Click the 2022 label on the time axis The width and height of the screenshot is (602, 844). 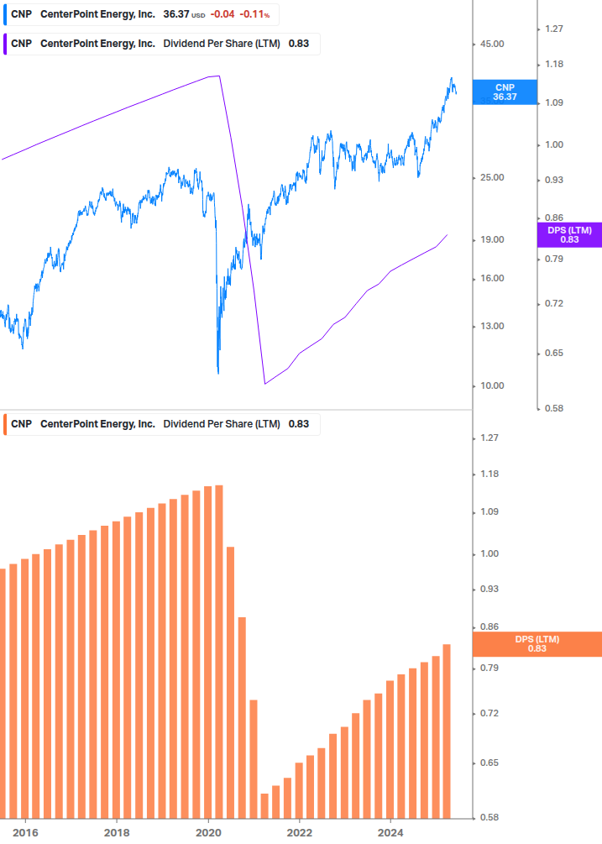[299, 833]
